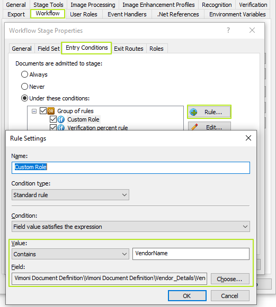This screenshot has width=276, height=307.
Task: Click into the VendorName value field
Action: tap(191, 254)
